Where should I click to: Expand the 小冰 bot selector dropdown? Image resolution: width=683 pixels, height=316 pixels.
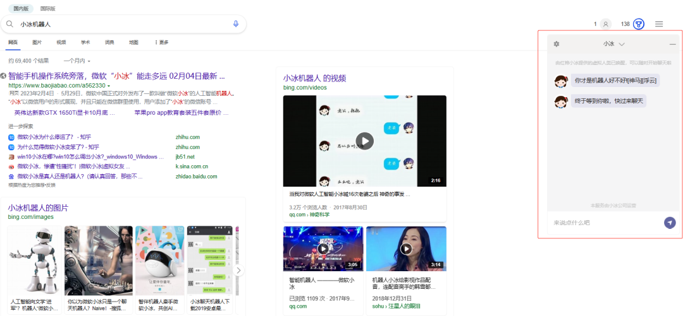pyautogui.click(x=622, y=44)
